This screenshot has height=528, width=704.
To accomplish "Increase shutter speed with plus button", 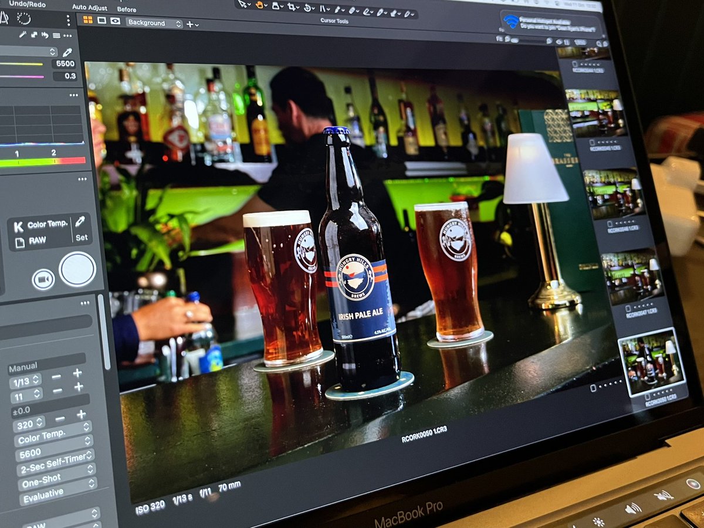I will (x=77, y=373).
